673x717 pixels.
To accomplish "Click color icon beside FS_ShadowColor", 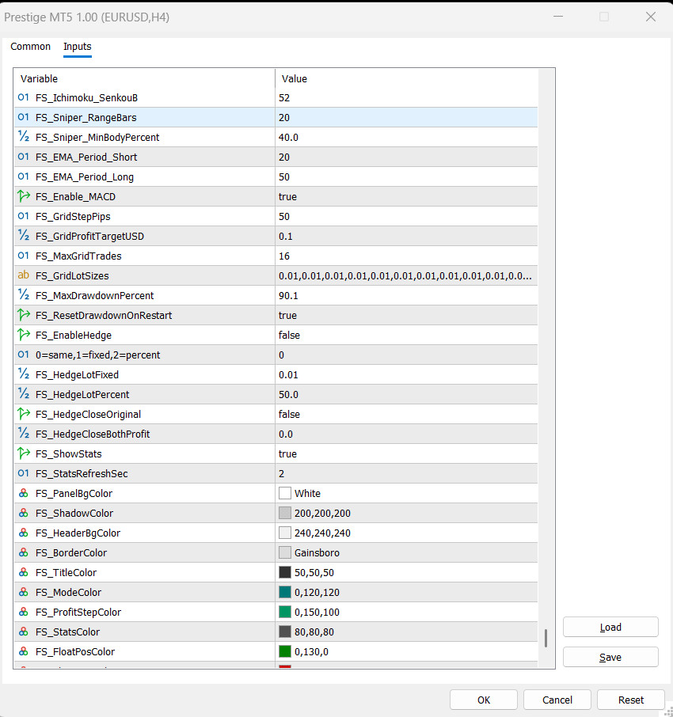I will click(23, 513).
